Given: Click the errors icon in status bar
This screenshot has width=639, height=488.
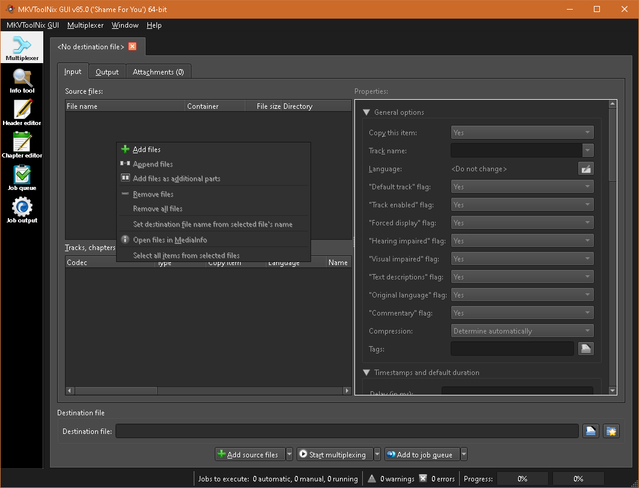Looking at the screenshot, I should [423, 478].
